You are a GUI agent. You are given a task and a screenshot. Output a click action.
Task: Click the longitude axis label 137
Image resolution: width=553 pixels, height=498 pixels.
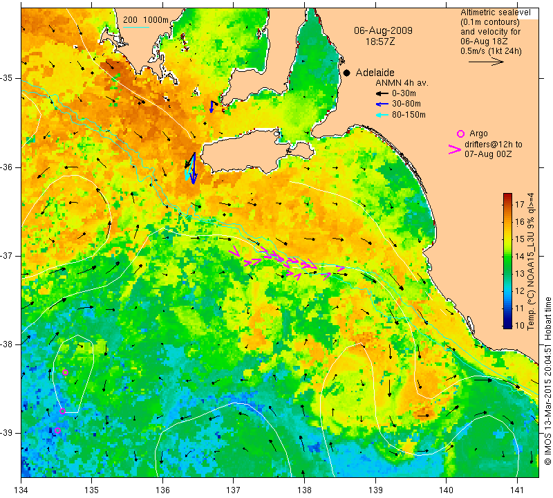[233, 490]
